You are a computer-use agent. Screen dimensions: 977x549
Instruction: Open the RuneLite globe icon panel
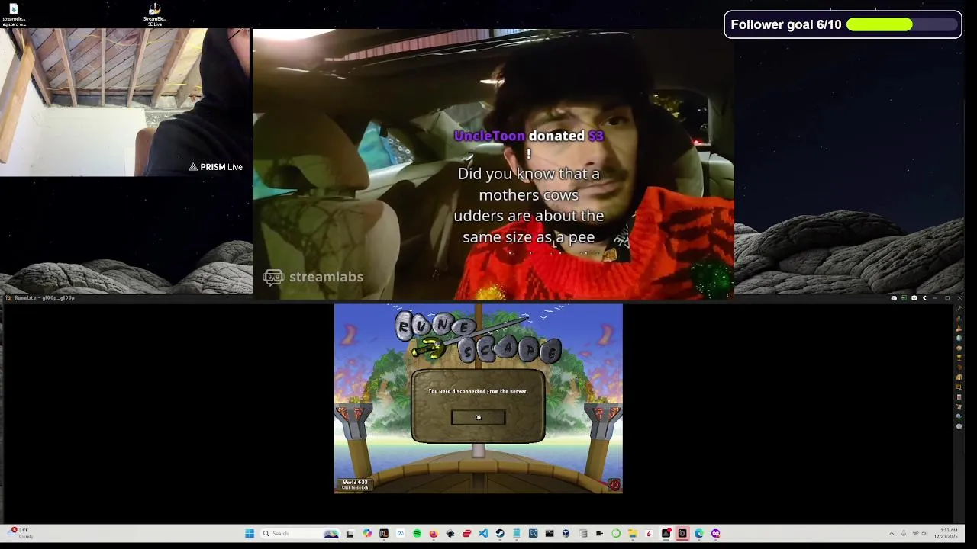(x=959, y=338)
